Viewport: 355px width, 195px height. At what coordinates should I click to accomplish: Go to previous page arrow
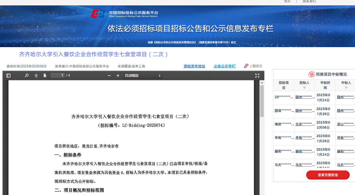(x=36, y=76)
